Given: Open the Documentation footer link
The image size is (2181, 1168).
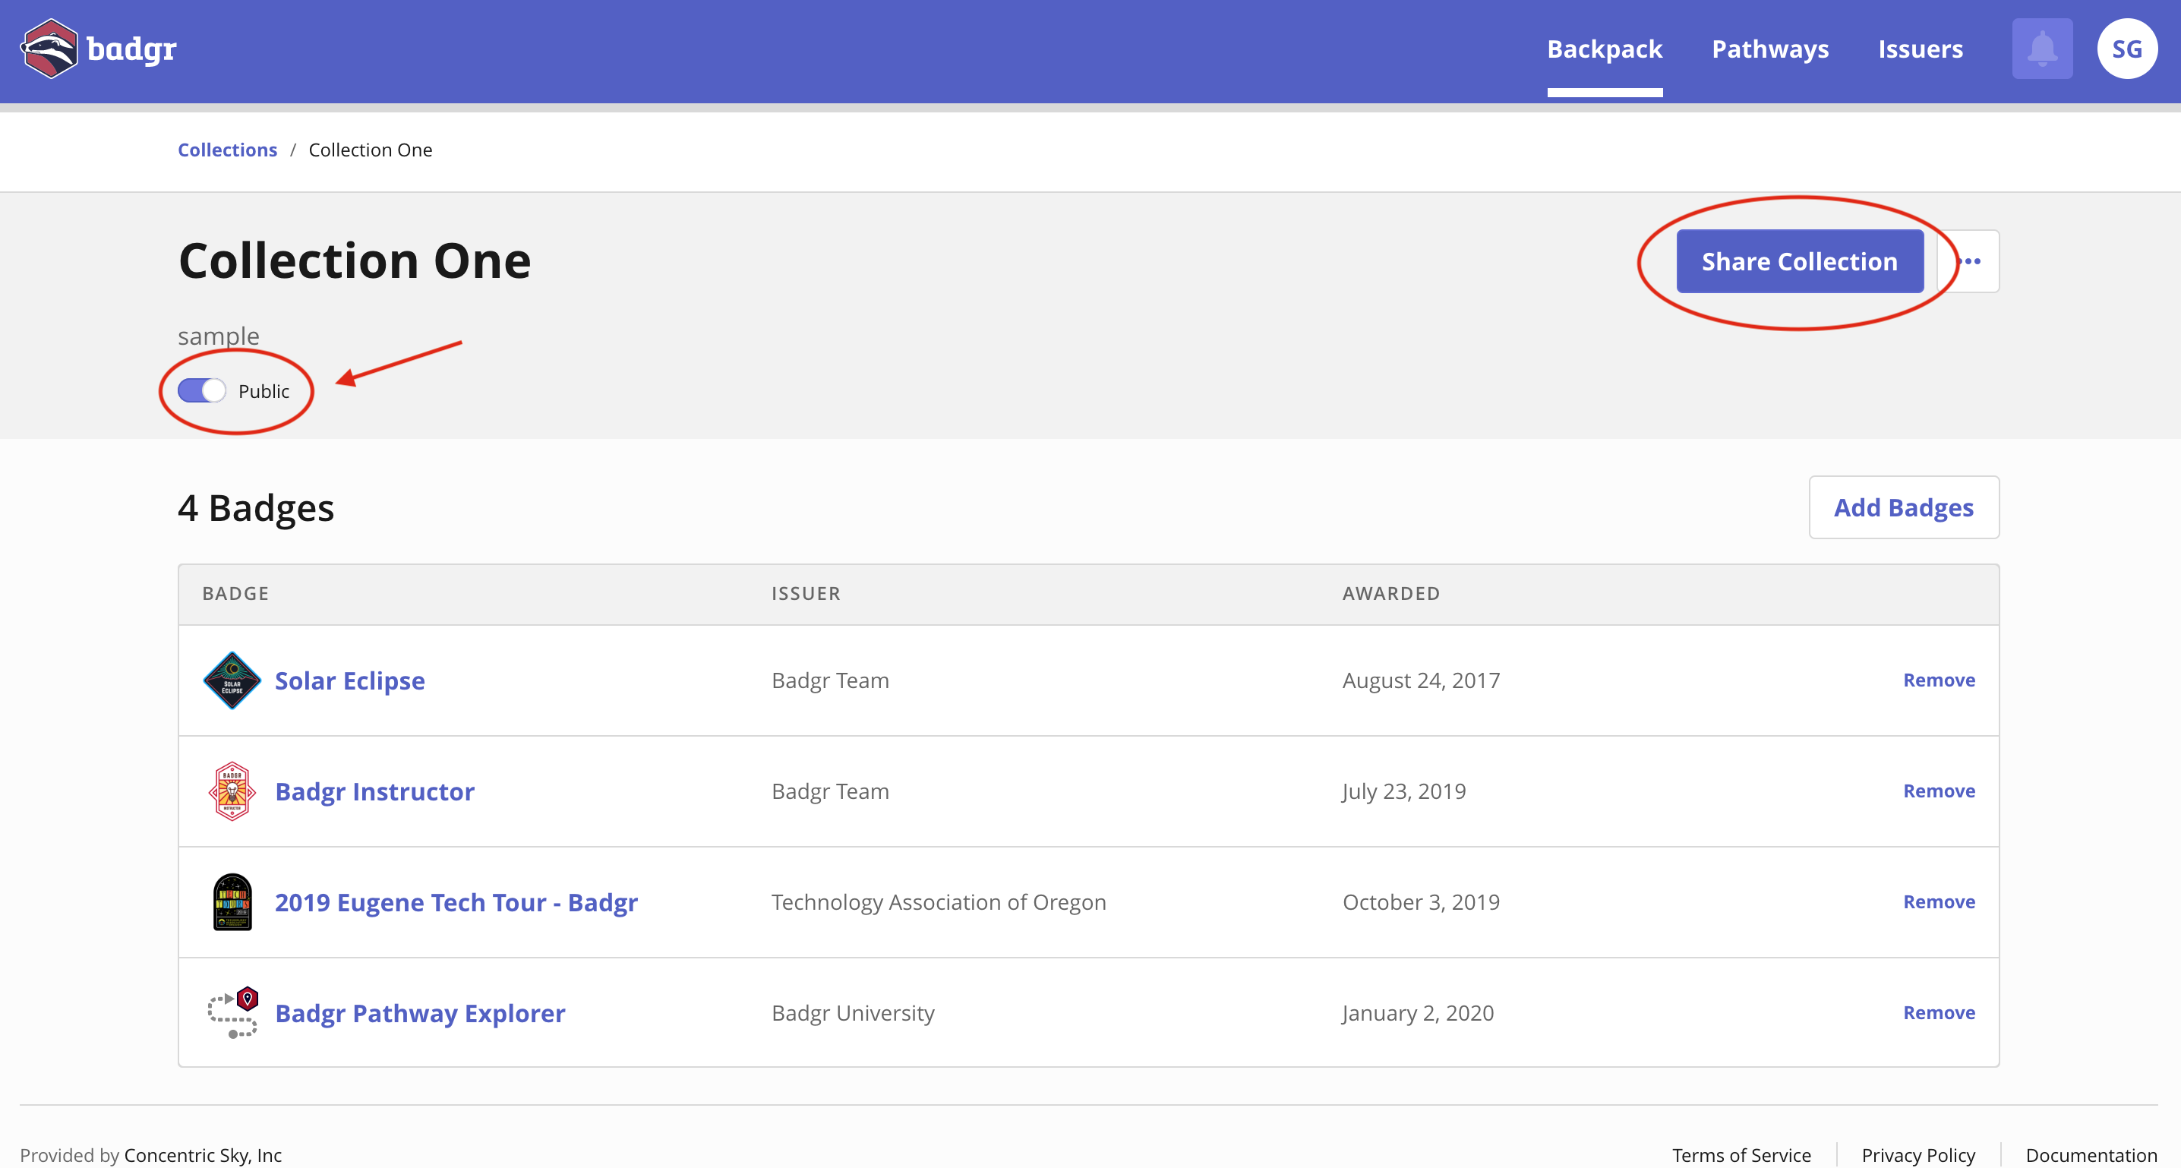Looking at the screenshot, I should point(2091,1154).
